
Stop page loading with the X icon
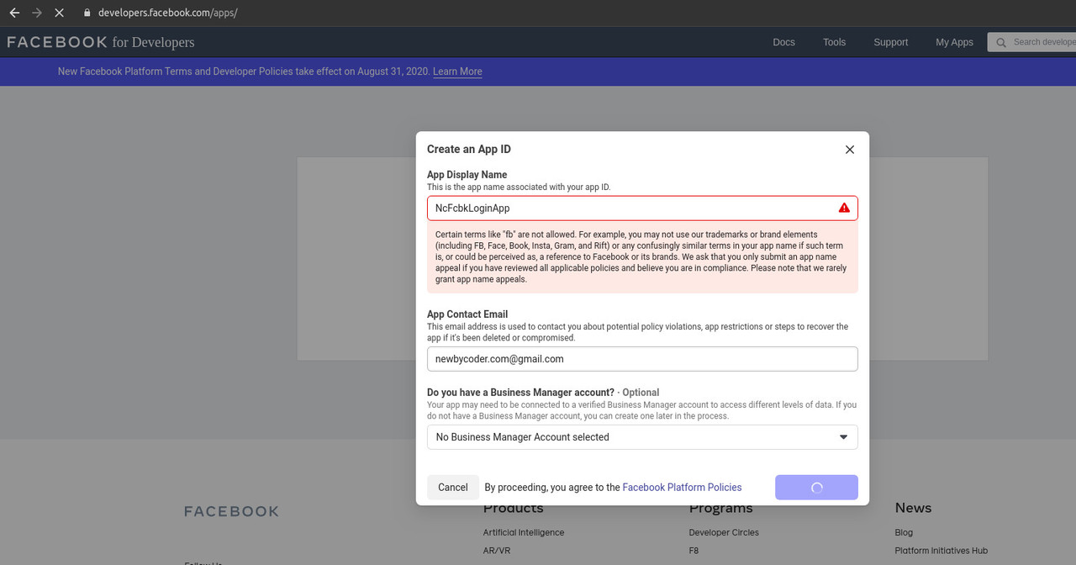coord(60,13)
